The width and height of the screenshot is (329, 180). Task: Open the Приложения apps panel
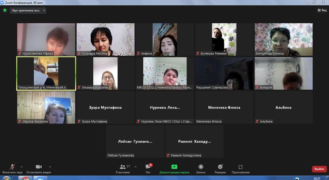click(x=240, y=168)
